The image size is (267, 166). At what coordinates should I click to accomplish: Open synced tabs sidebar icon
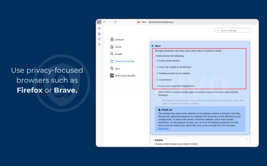coord(99,34)
